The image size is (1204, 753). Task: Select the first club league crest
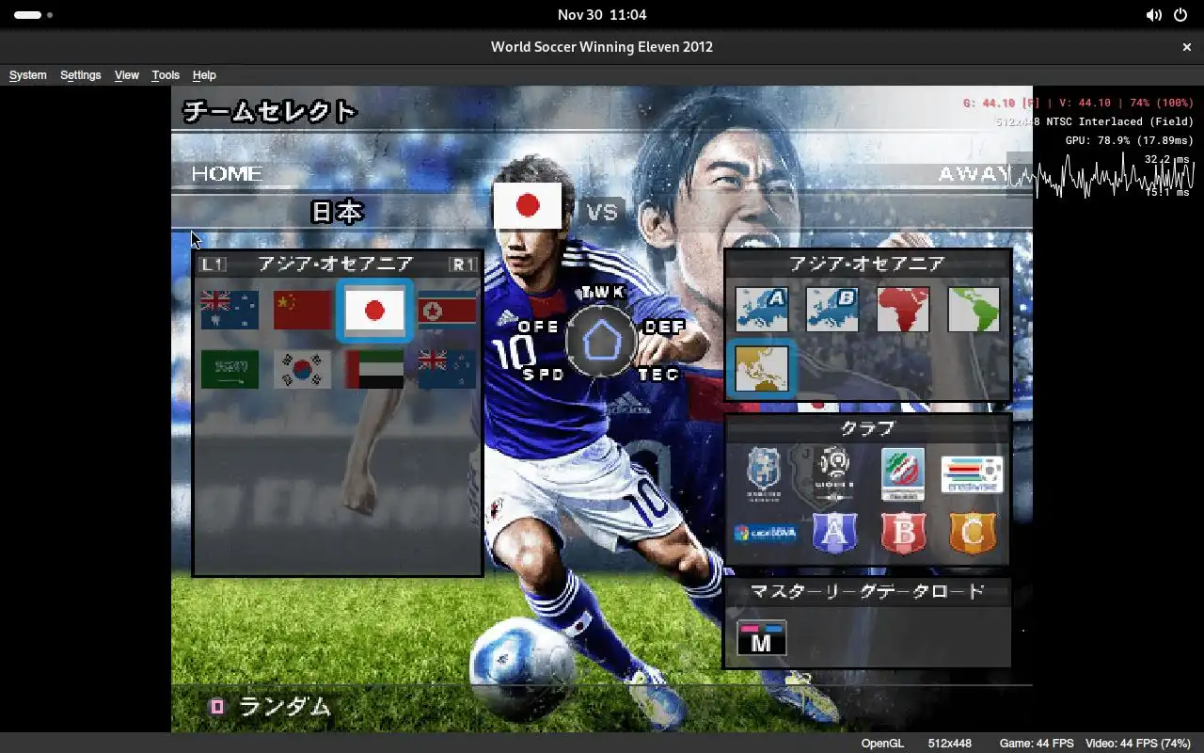[764, 474]
